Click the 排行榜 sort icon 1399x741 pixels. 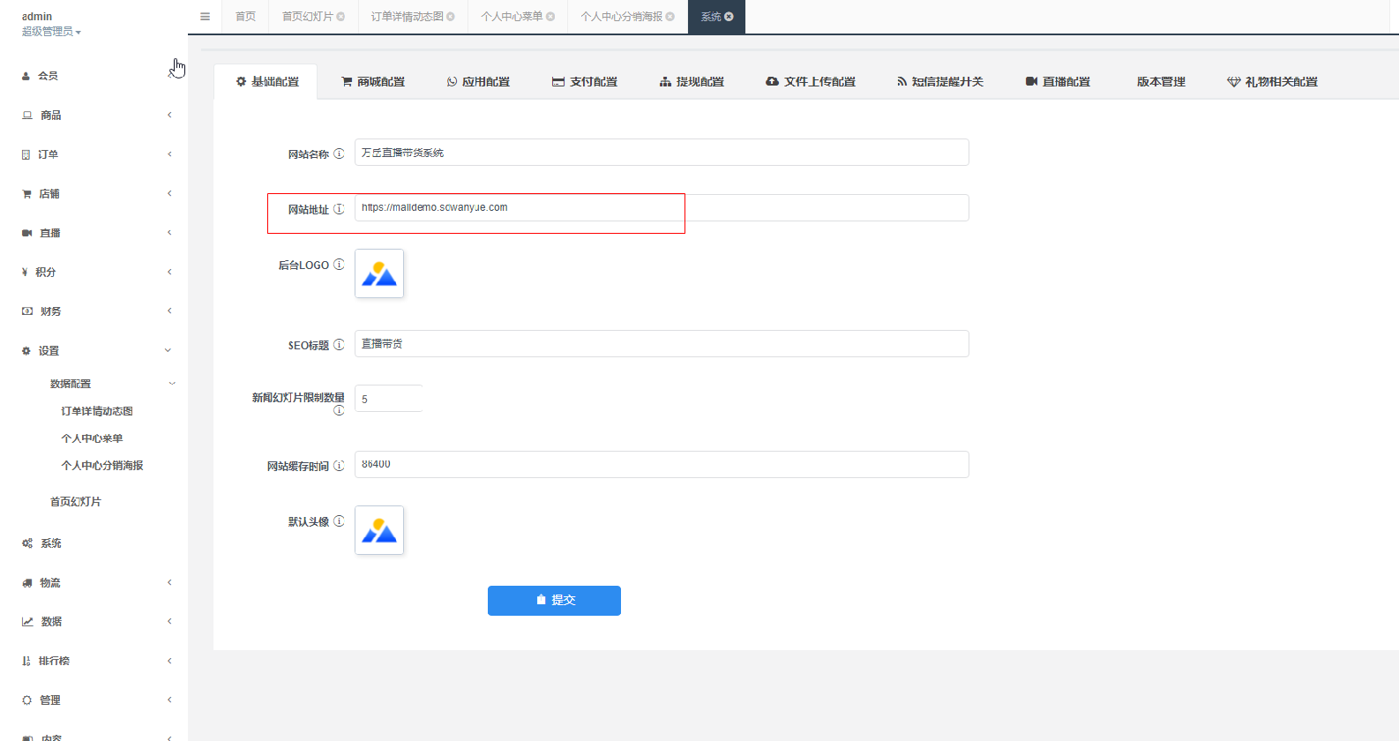point(26,661)
